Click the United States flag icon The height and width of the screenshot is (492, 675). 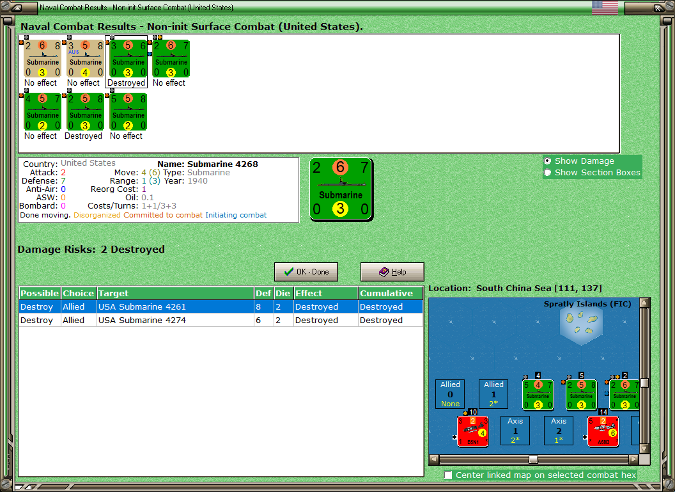pyautogui.click(x=605, y=7)
